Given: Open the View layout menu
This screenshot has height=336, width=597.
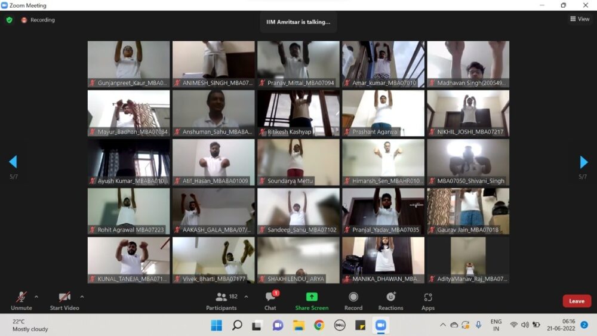Looking at the screenshot, I should pyautogui.click(x=580, y=19).
